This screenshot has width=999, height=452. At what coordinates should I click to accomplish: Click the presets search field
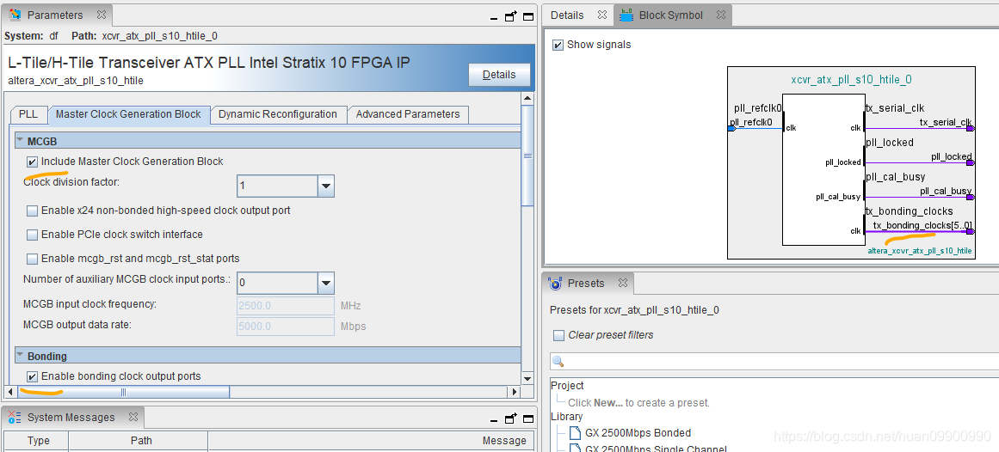(774, 362)
